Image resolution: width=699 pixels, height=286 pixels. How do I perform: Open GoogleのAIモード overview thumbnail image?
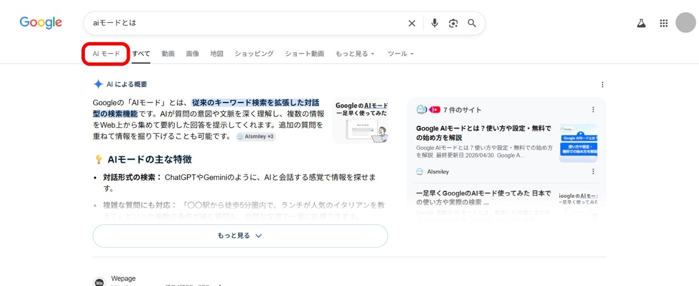click(x=360, y=121)
